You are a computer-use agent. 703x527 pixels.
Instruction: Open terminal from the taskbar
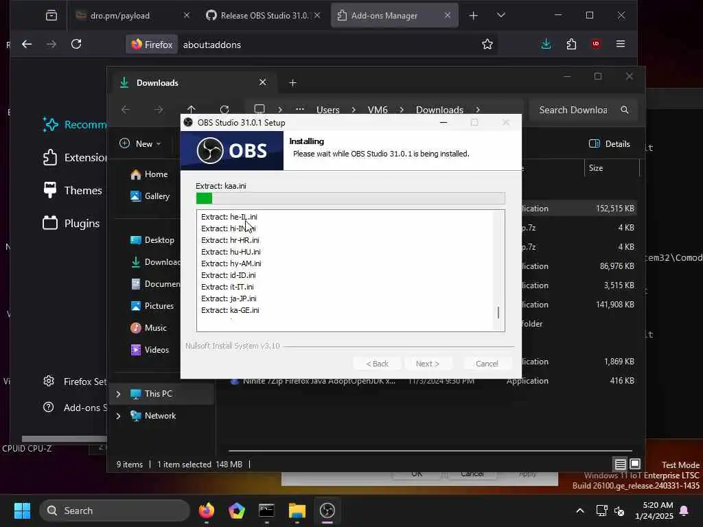point(267,511)
